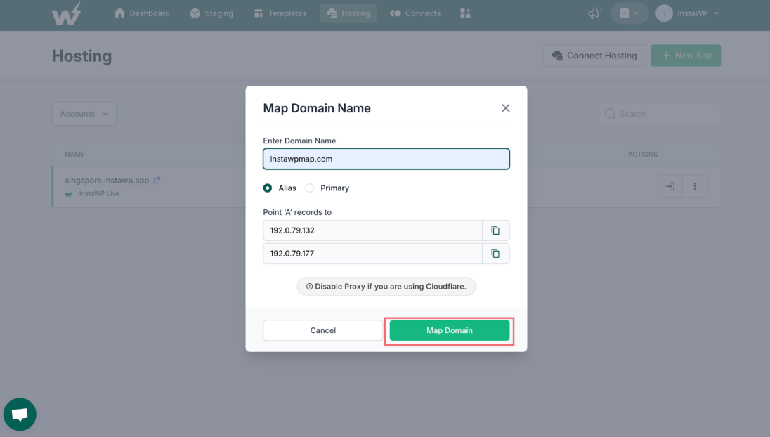Screen dimensions: 770x437
Task: Copy the 192.0.79.132 IP address
Action: (x=495, y=230)
